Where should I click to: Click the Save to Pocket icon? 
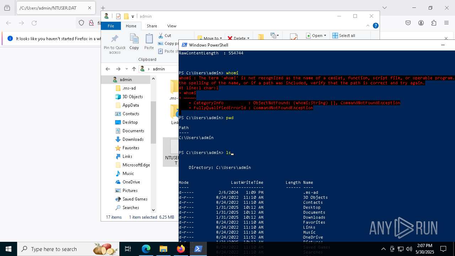click(408, 23)
